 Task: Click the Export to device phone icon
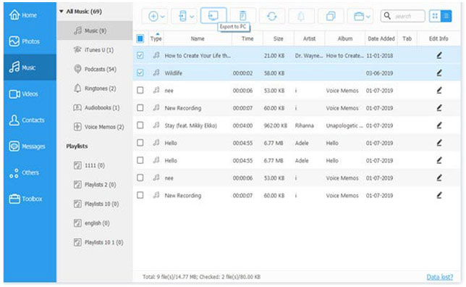[183, 16]
